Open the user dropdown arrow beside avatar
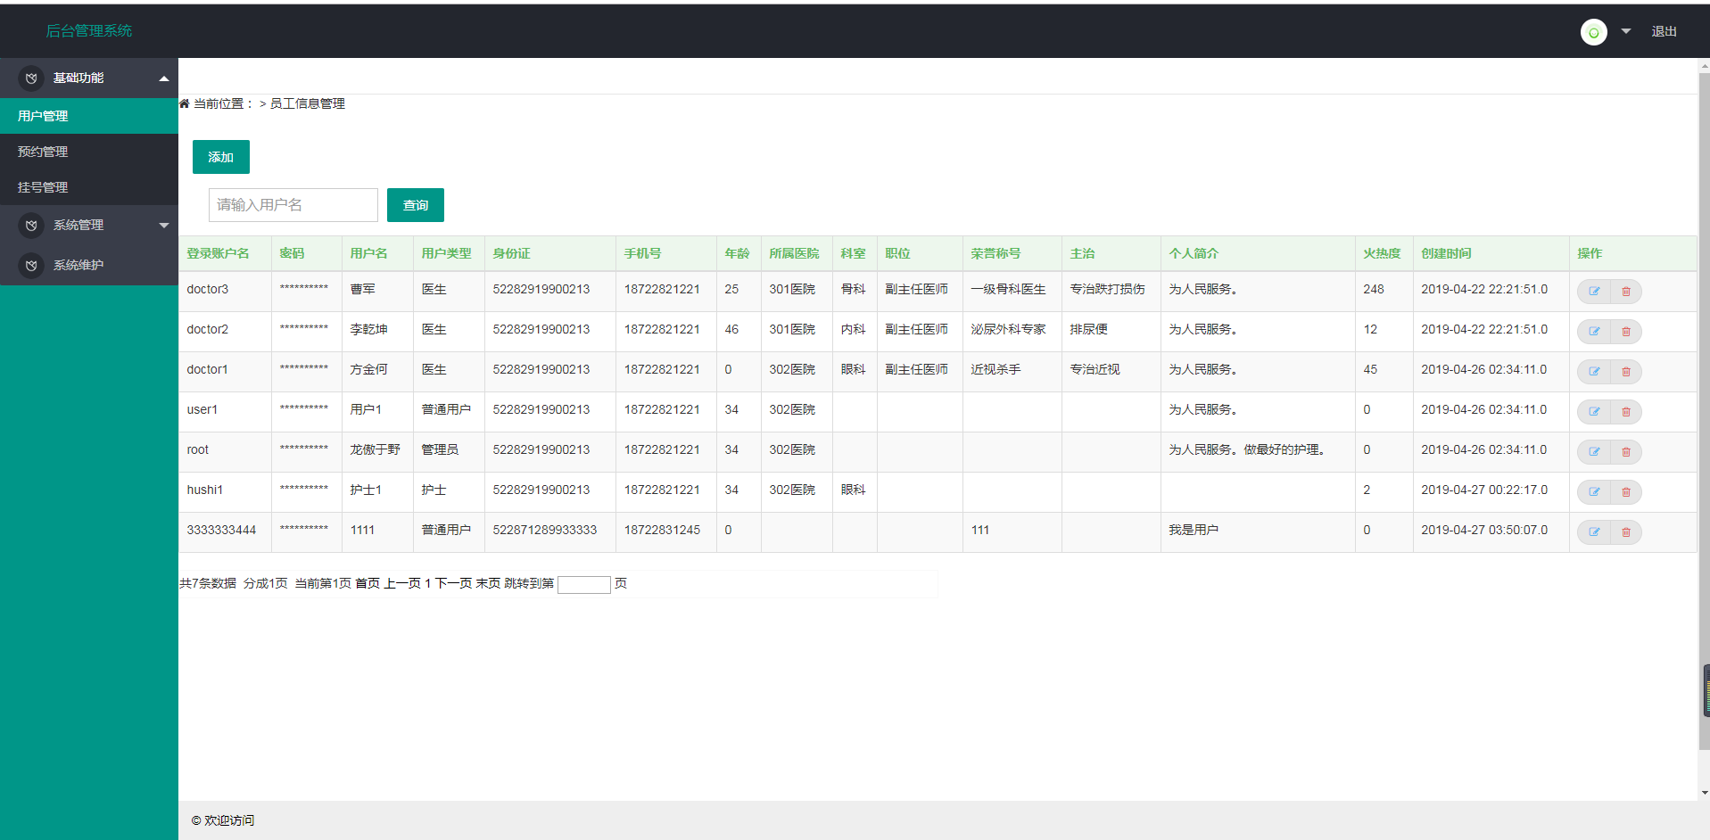The width and height of the screenshot is (1710, 840). coord(1626,31)
